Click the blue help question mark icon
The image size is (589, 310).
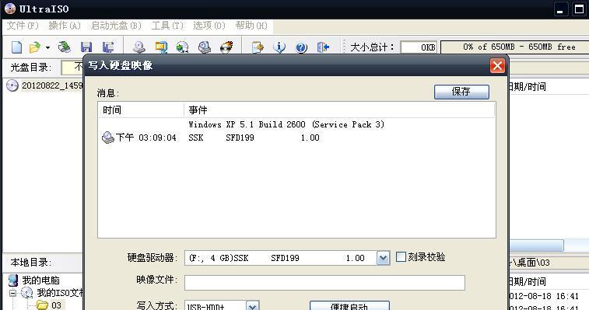[301, 47]
